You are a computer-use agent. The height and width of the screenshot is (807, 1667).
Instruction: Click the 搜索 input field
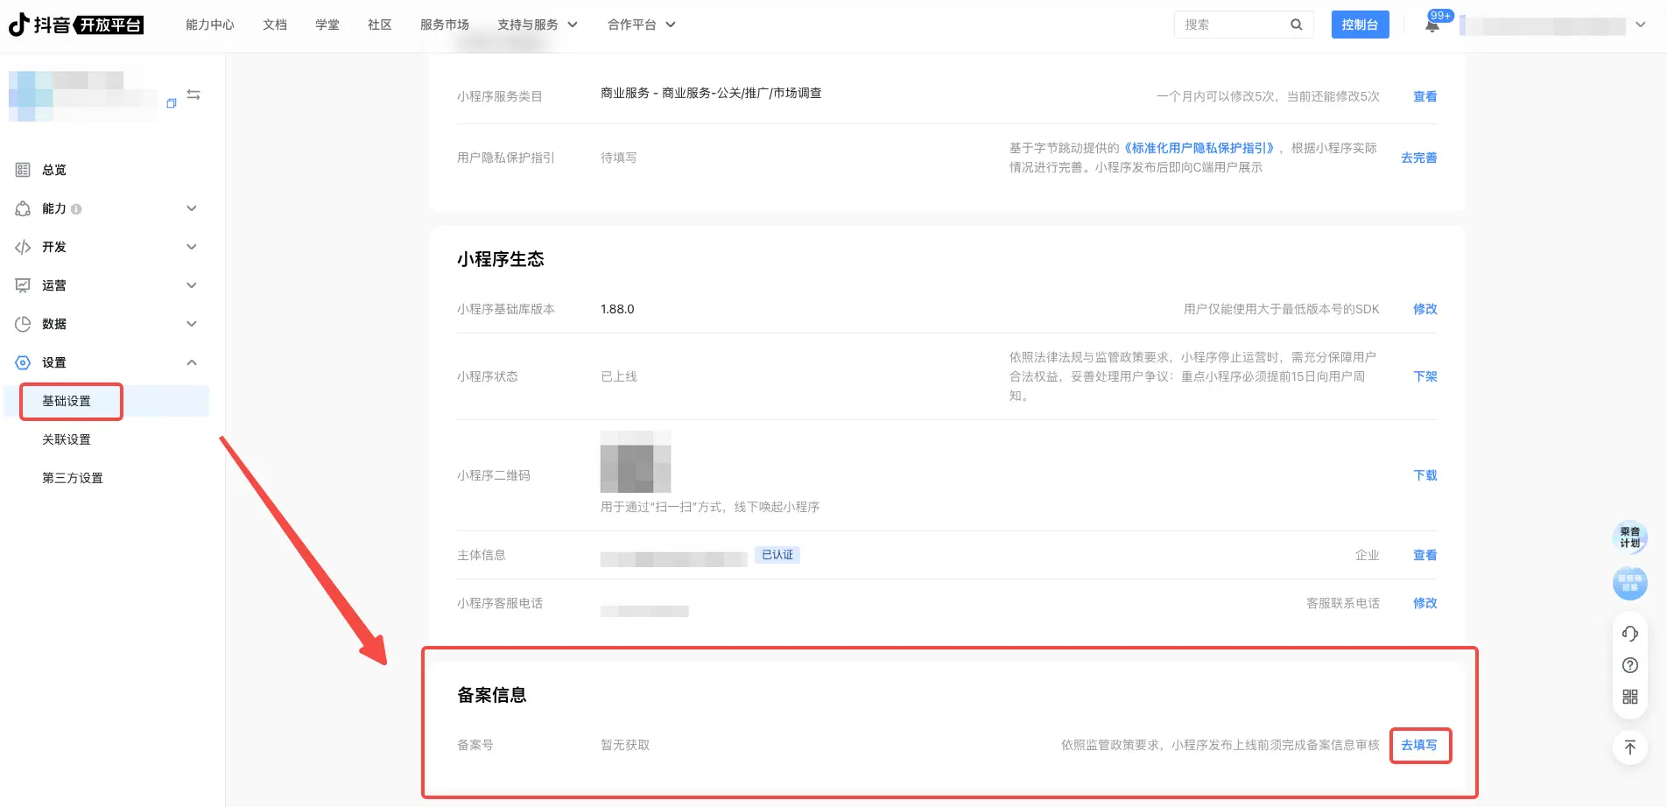coord(1232,25)
